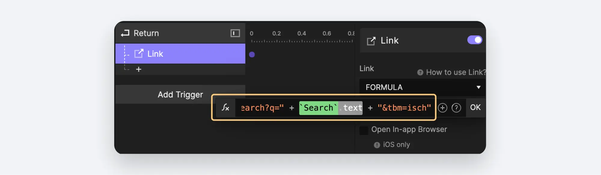Select the Link response row
The height and width of the screenshot is (175, 601).
click(180, 54)
